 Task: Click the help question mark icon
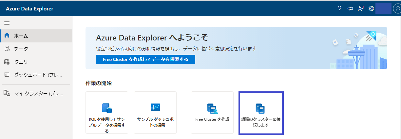(340, 9)
